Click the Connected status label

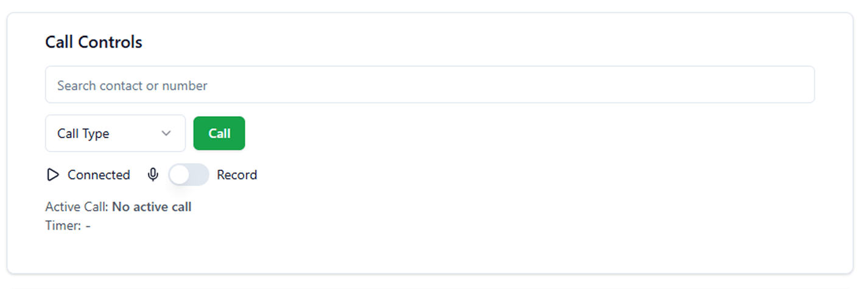pos(99,175)
